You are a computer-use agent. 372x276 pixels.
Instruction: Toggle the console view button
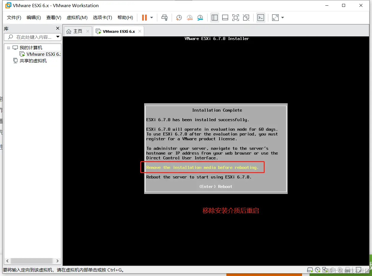(260, 18)
